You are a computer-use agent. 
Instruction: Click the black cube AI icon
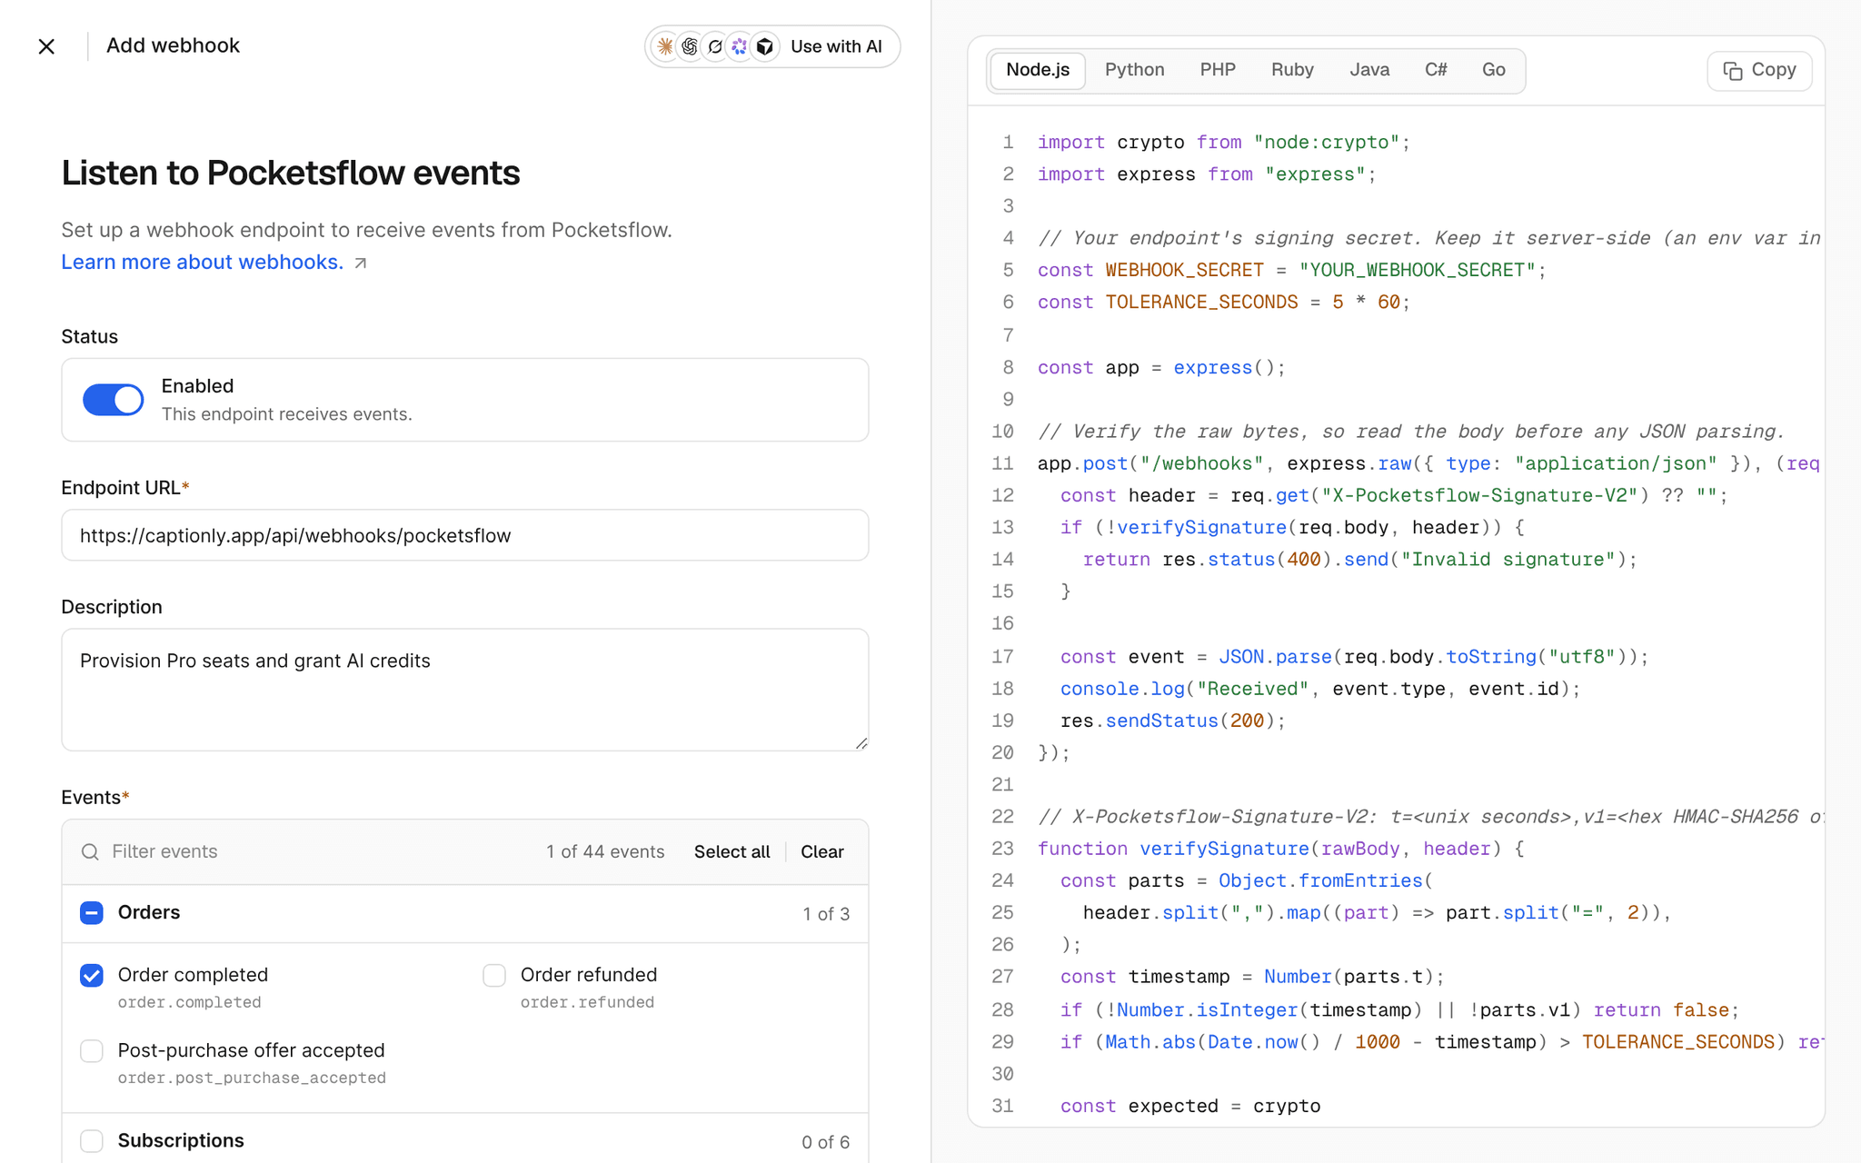point(765,46)
